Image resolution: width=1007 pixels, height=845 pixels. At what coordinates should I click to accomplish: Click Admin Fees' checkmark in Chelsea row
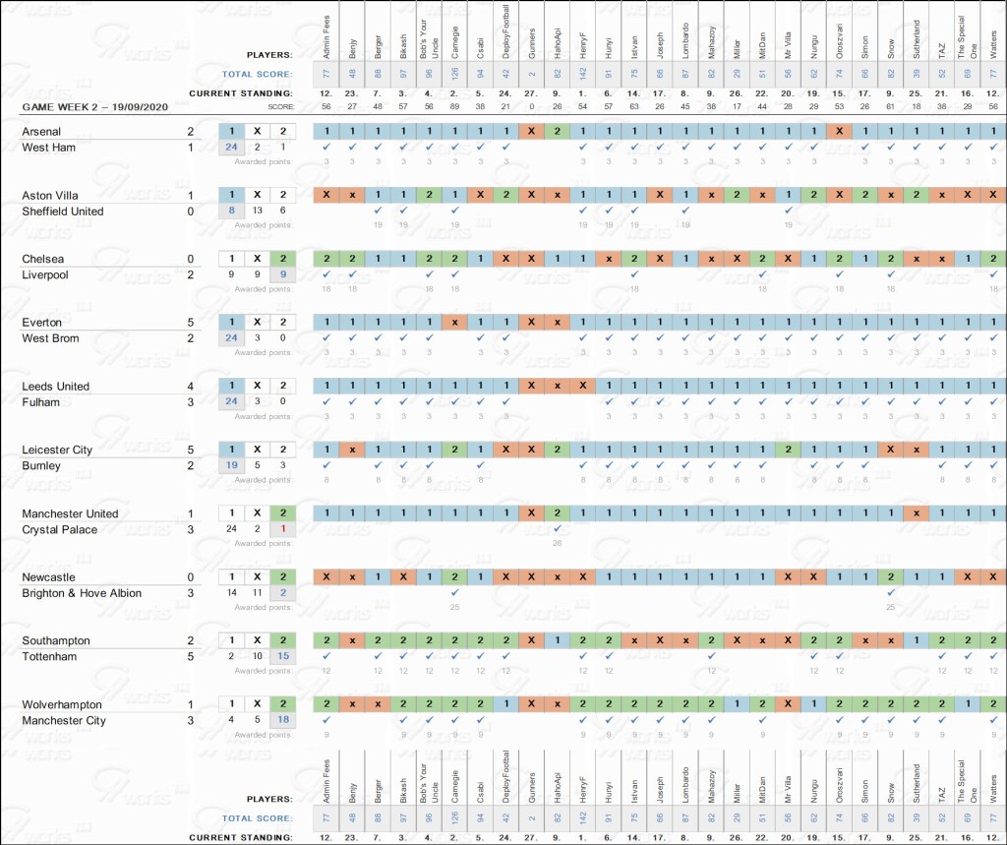click(326, 274)
